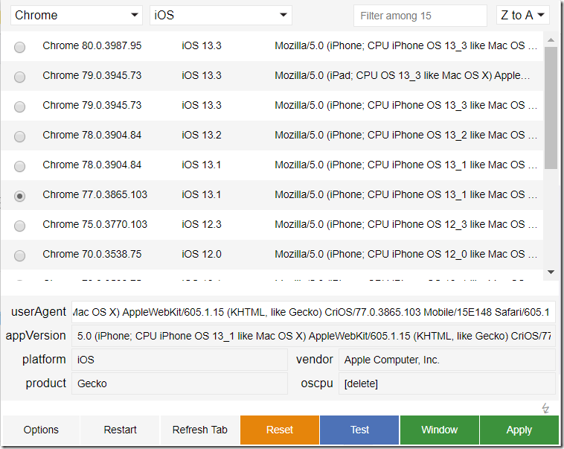Select radio for Chrome 77.0.3865.103

point(19,196)
